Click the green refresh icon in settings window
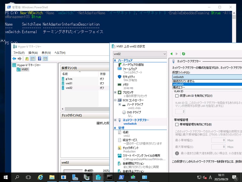The height and width of the screenshot is (182, 242). coord(183,54)
